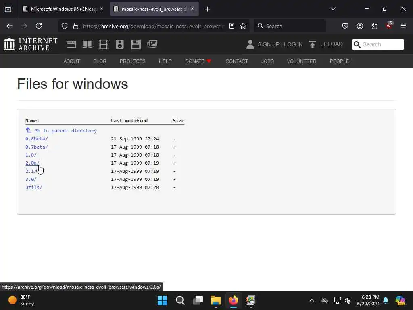The width and height of the screenshot is (413, 310).
Task: Open the Software floppy disk icon
Action: coord(136,44)
